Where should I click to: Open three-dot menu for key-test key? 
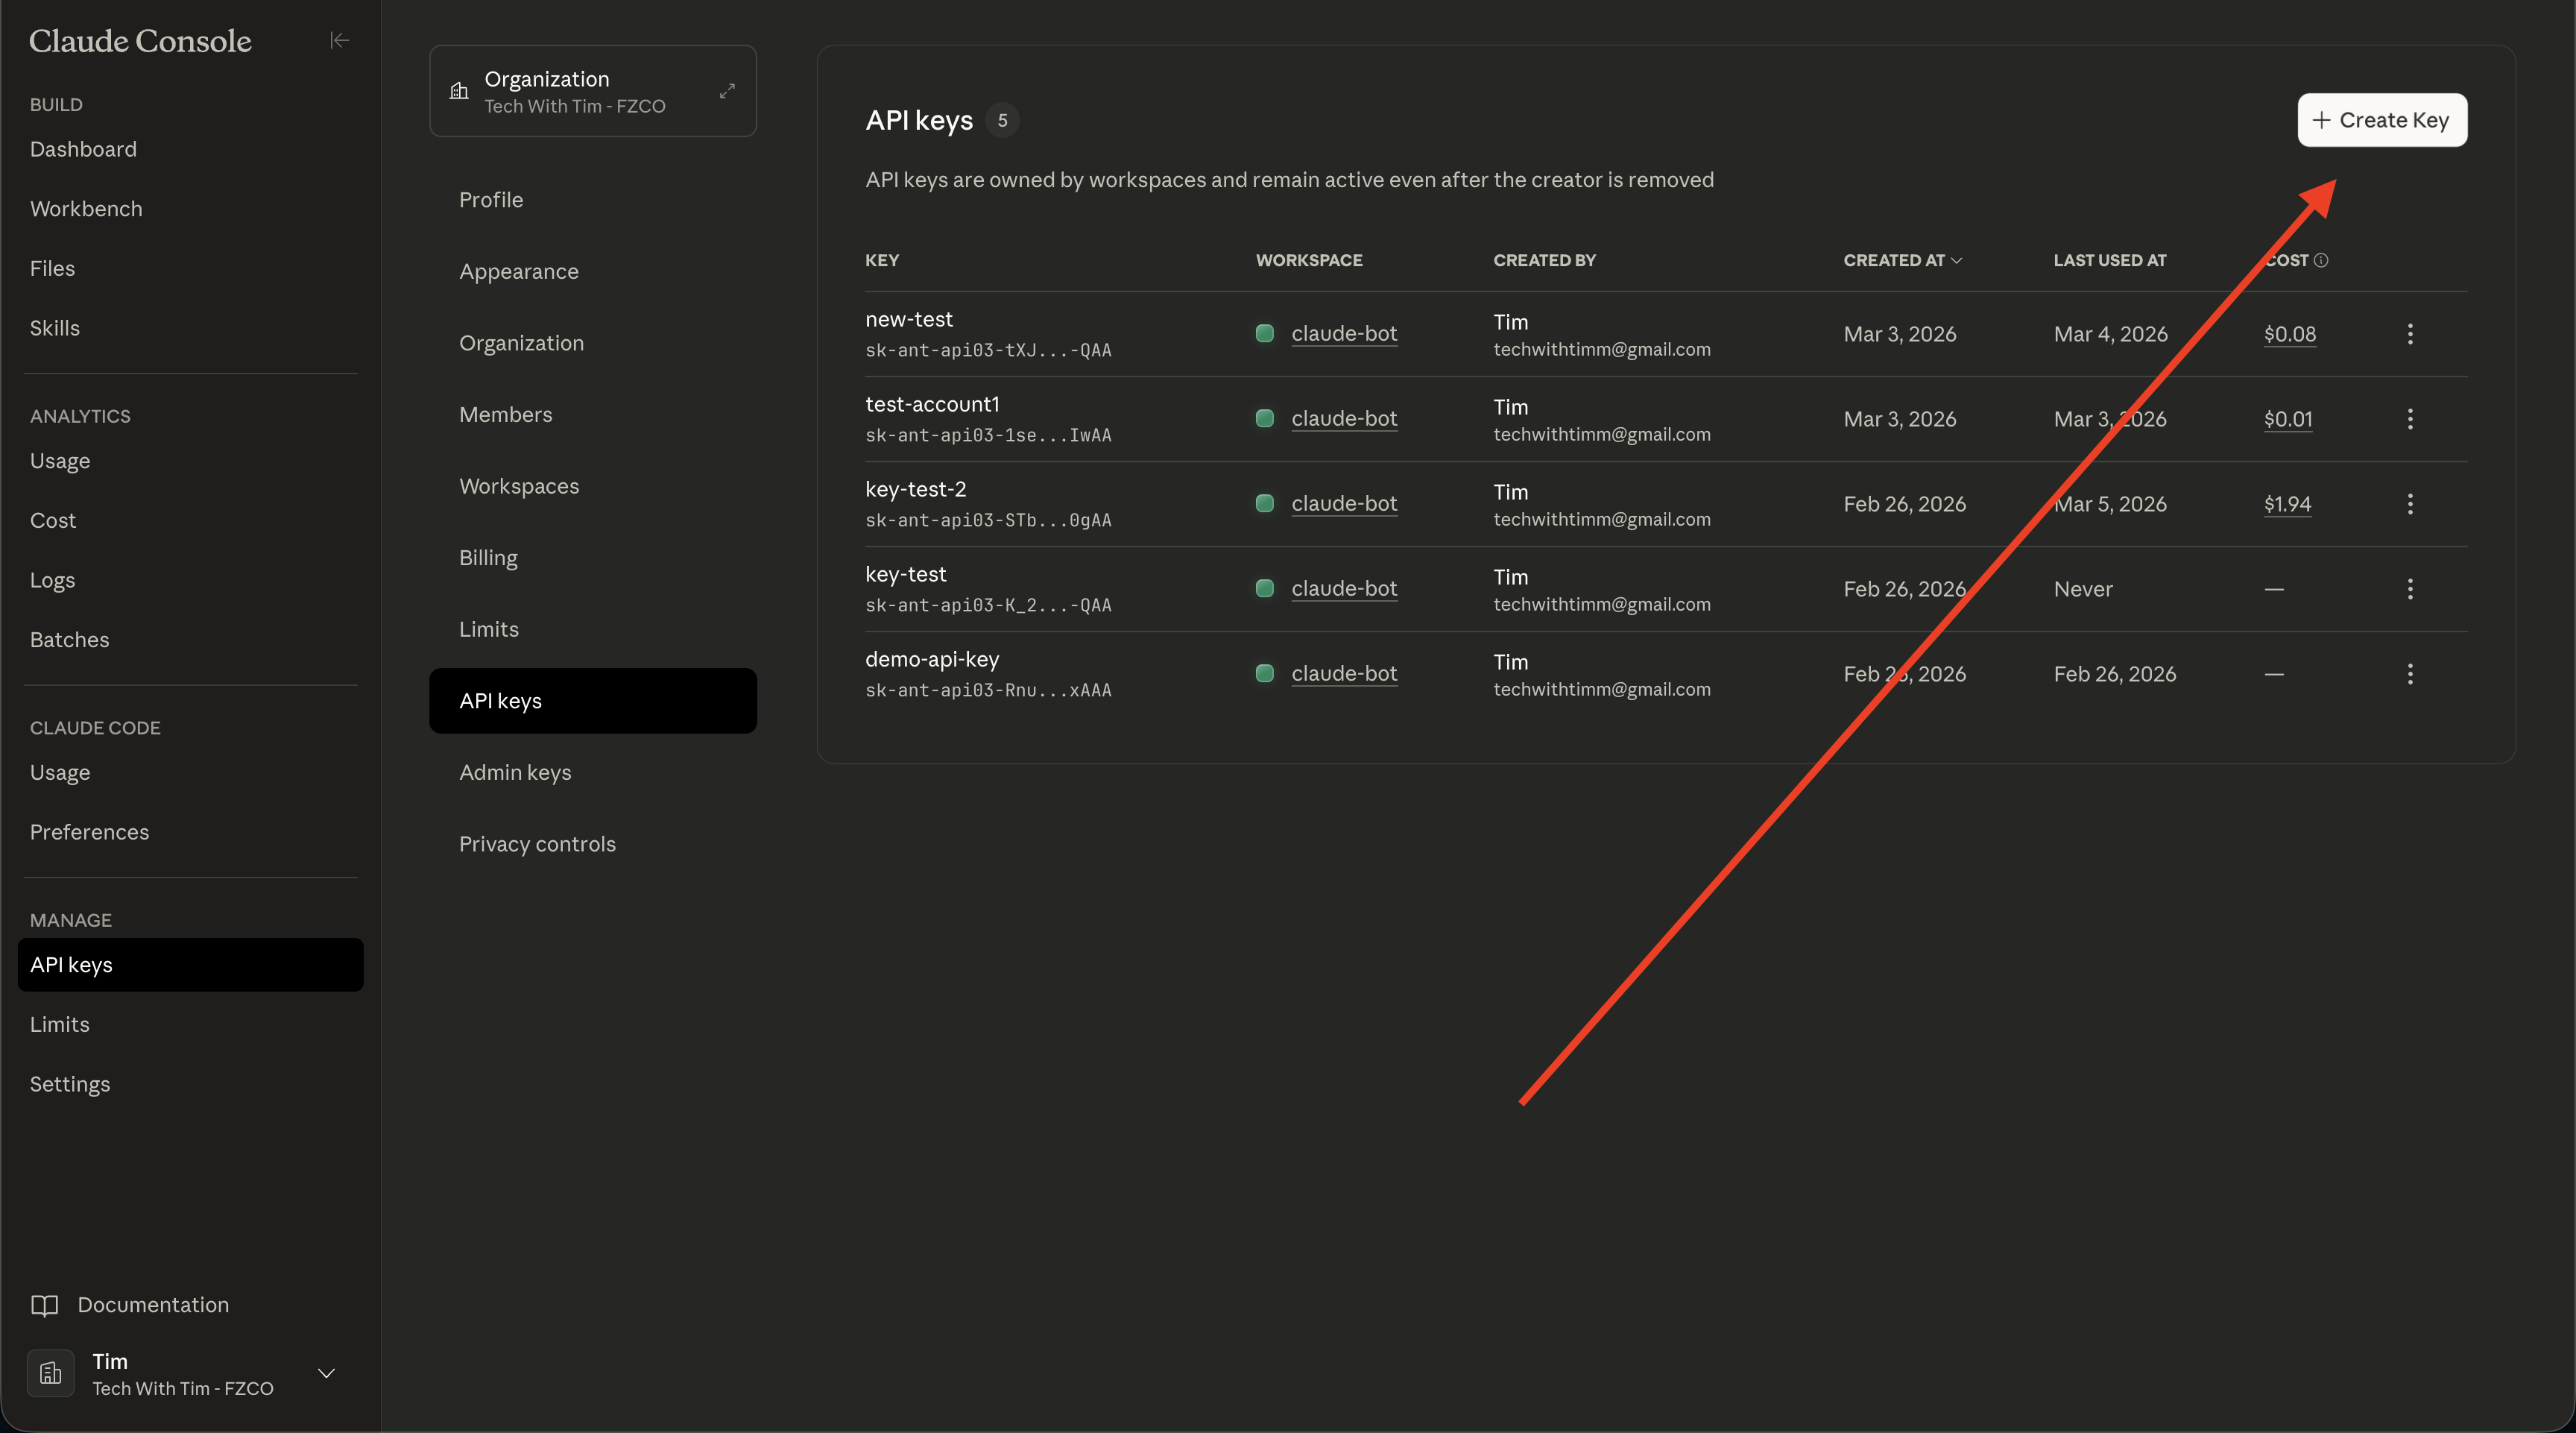[2410, 589]
